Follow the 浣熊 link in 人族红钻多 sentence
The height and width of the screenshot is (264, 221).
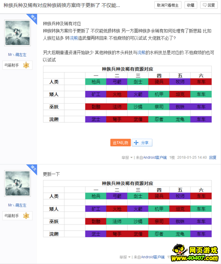point(74,38)
